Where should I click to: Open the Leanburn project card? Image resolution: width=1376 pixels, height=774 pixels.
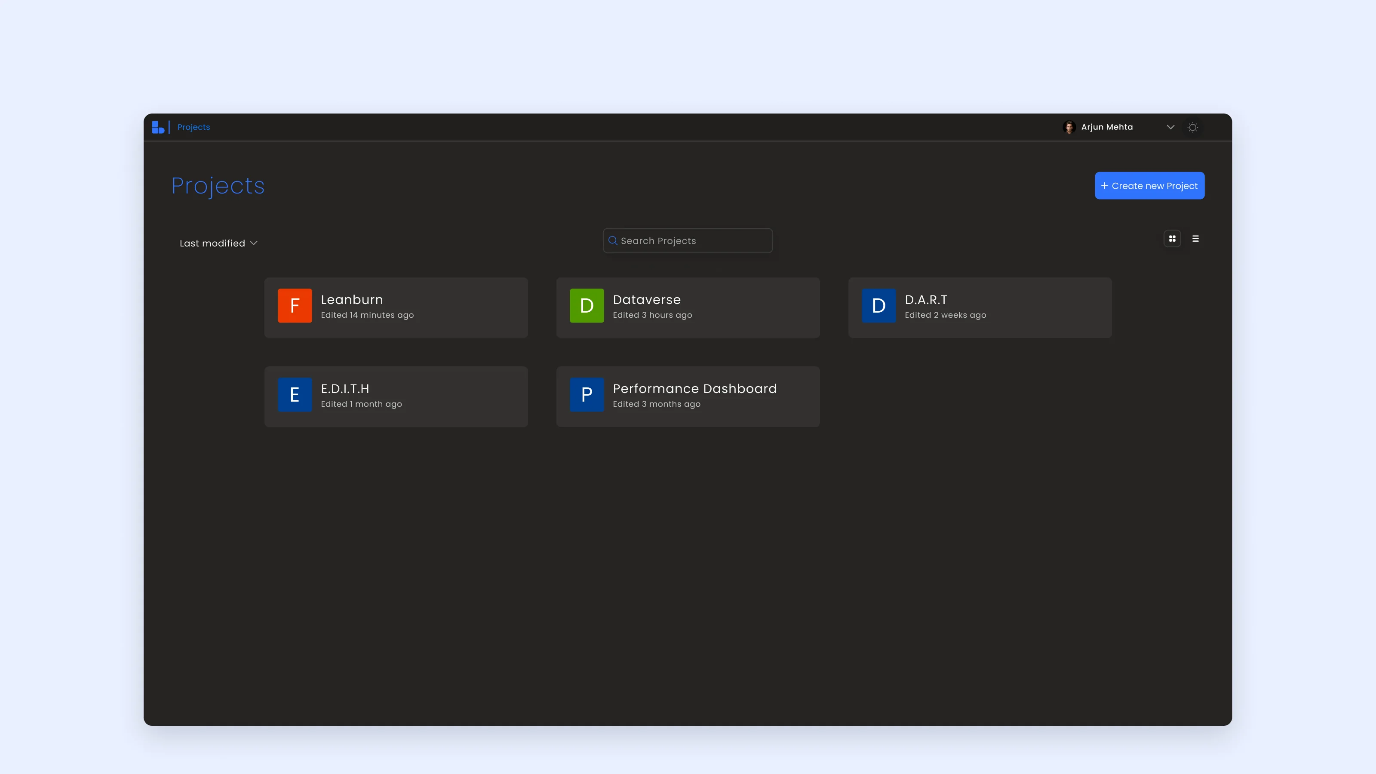[x=396, y=308]
